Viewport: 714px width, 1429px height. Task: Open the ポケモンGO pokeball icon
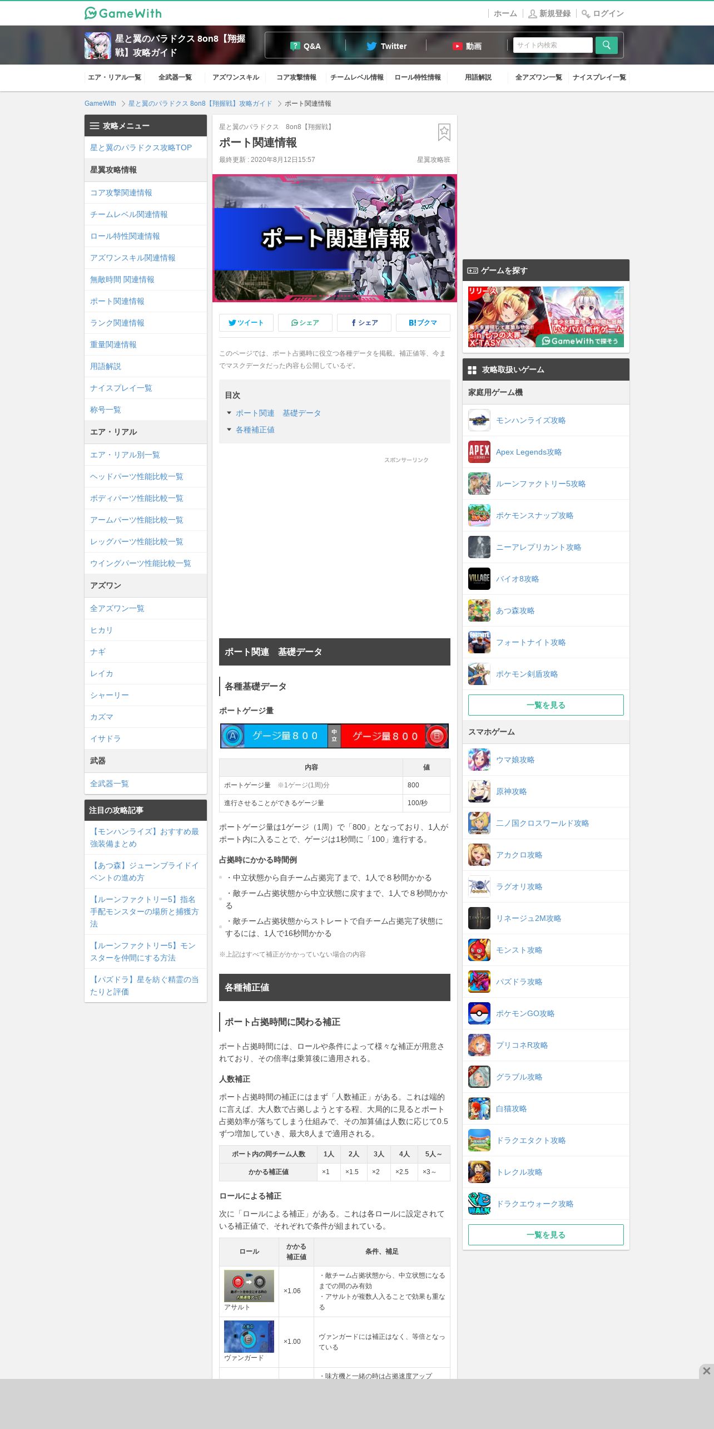coord(479,1013)
